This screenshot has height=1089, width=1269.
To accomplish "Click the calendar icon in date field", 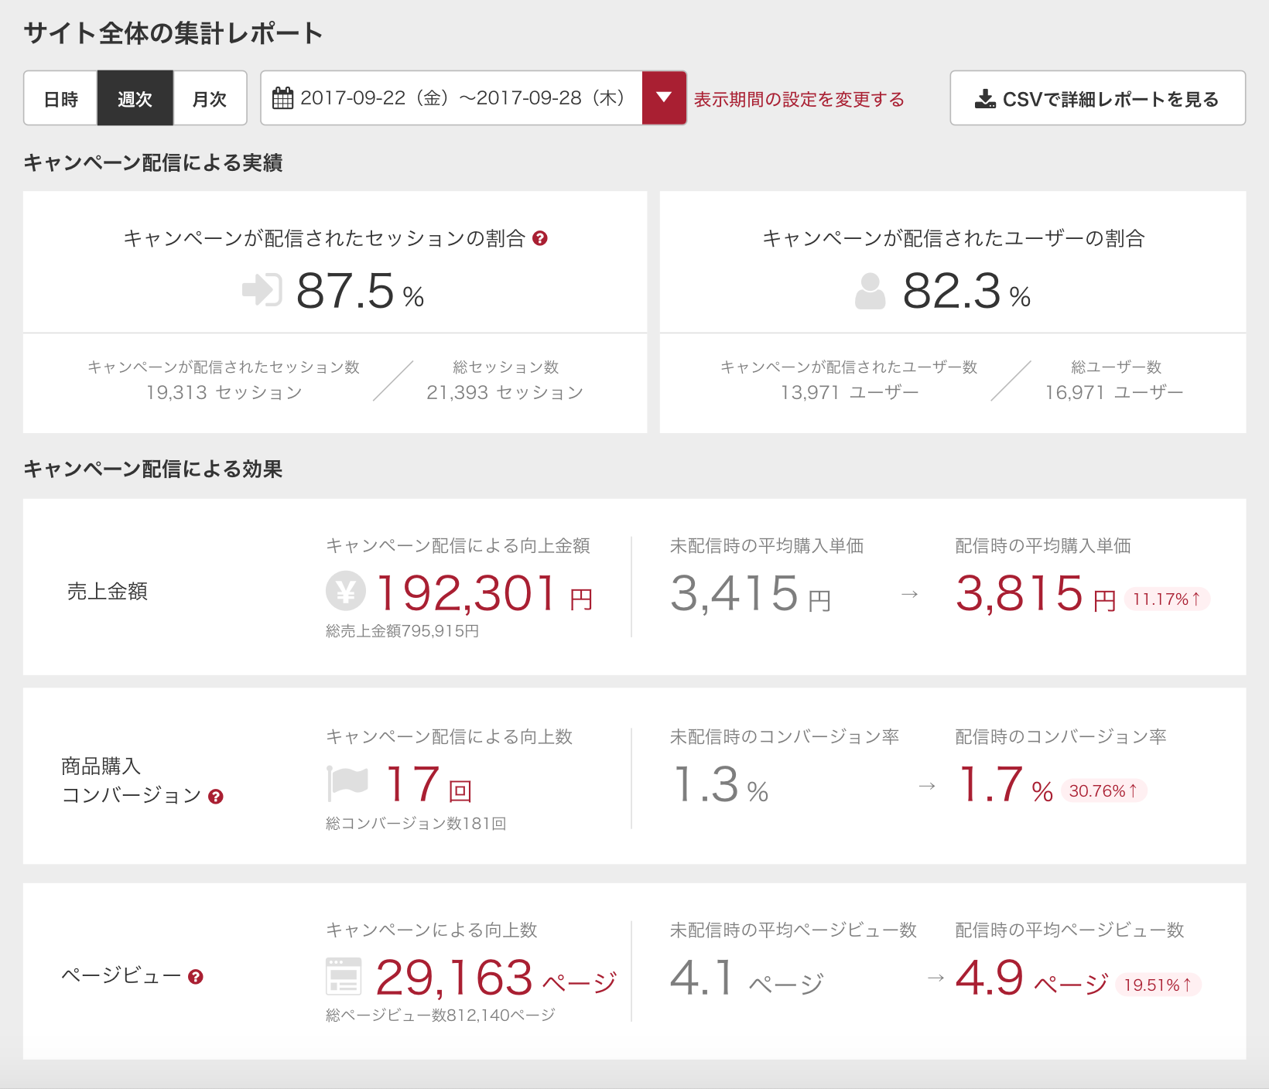I will pyautogui.click(x=283, y=98).
